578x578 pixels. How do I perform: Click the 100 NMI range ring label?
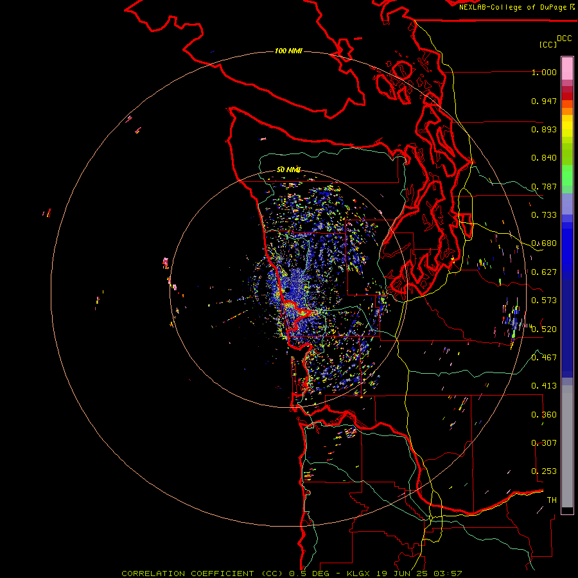288,51
